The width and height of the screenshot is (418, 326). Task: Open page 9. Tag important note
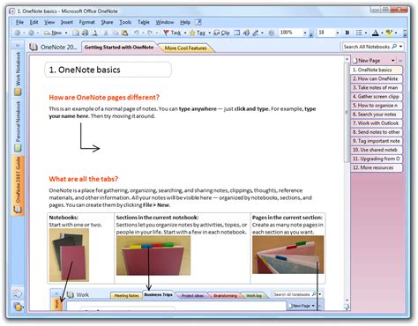pyautogui.click(x=376, y=141)
